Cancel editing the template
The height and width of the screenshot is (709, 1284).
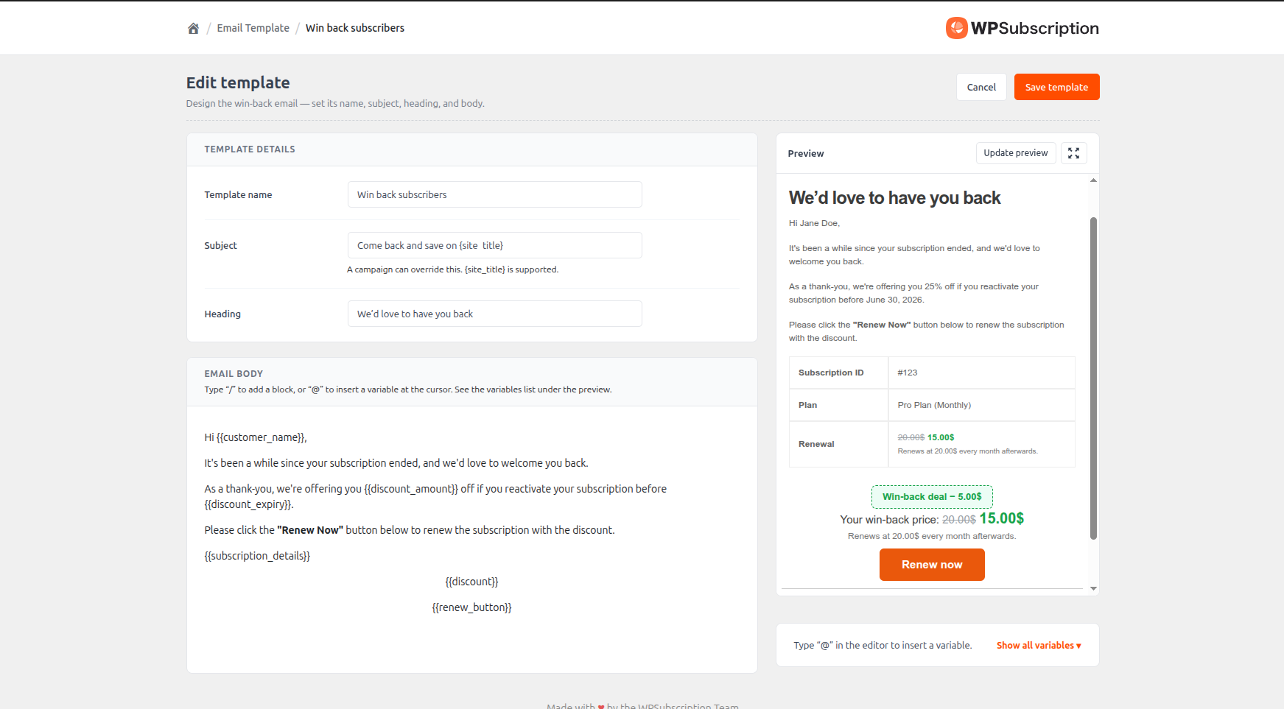click(x=981, y=87)
